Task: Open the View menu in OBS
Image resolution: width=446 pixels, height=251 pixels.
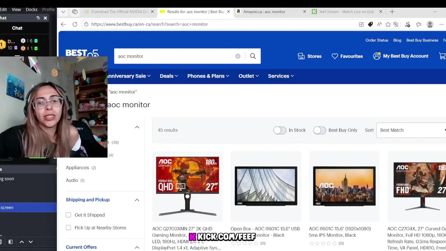Action: (x=16, y=9)
